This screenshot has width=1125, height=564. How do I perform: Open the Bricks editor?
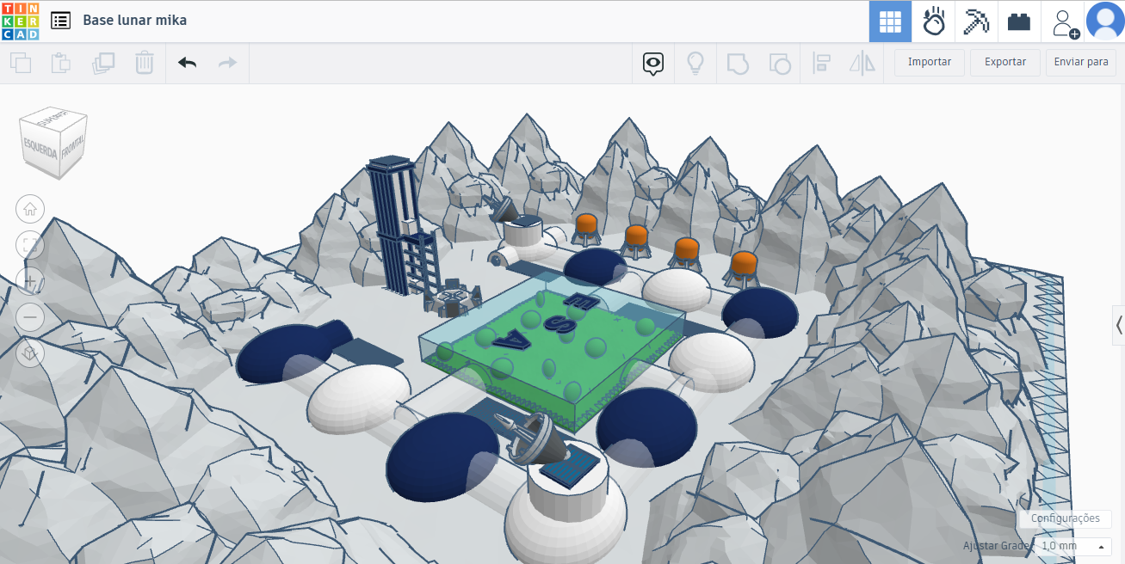[1019, 21]
